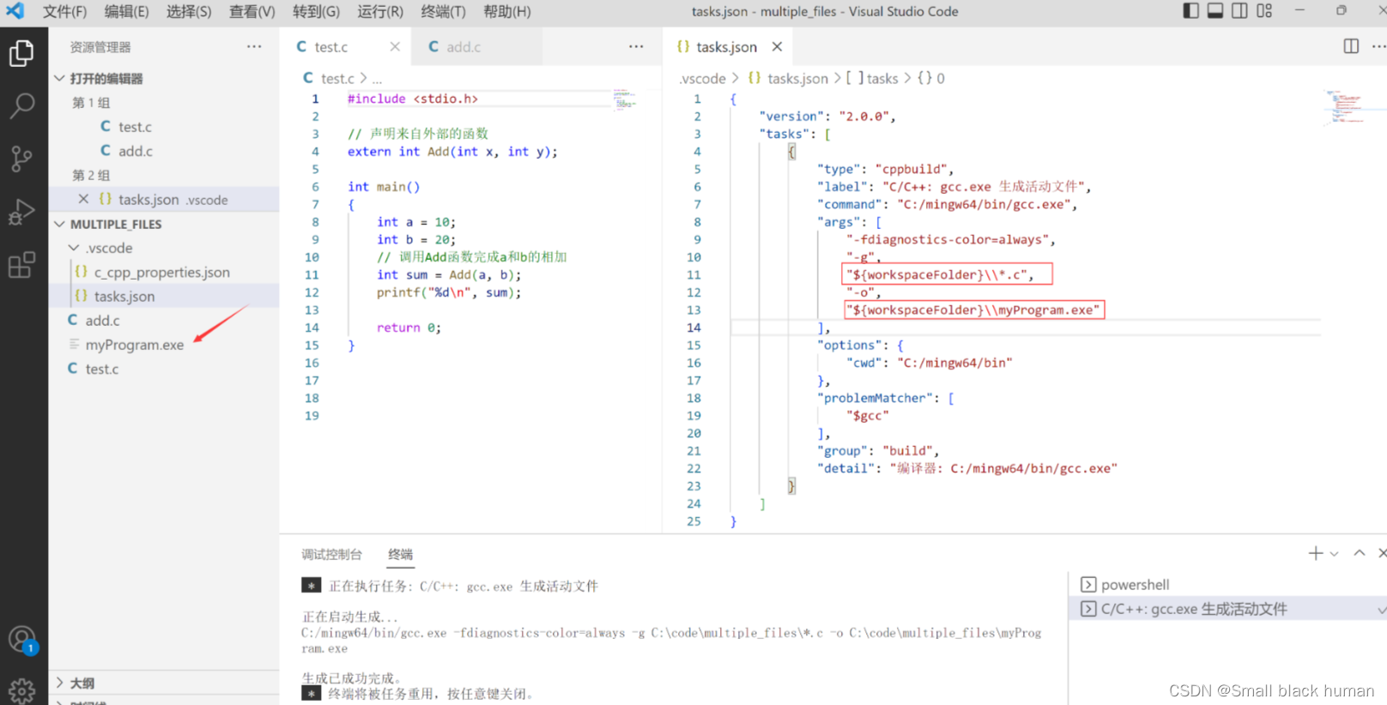Image resolution: width=1387 pixels, height=705 pixels.
Task: Open the Manage settings gear
Action: pos(21,690)
